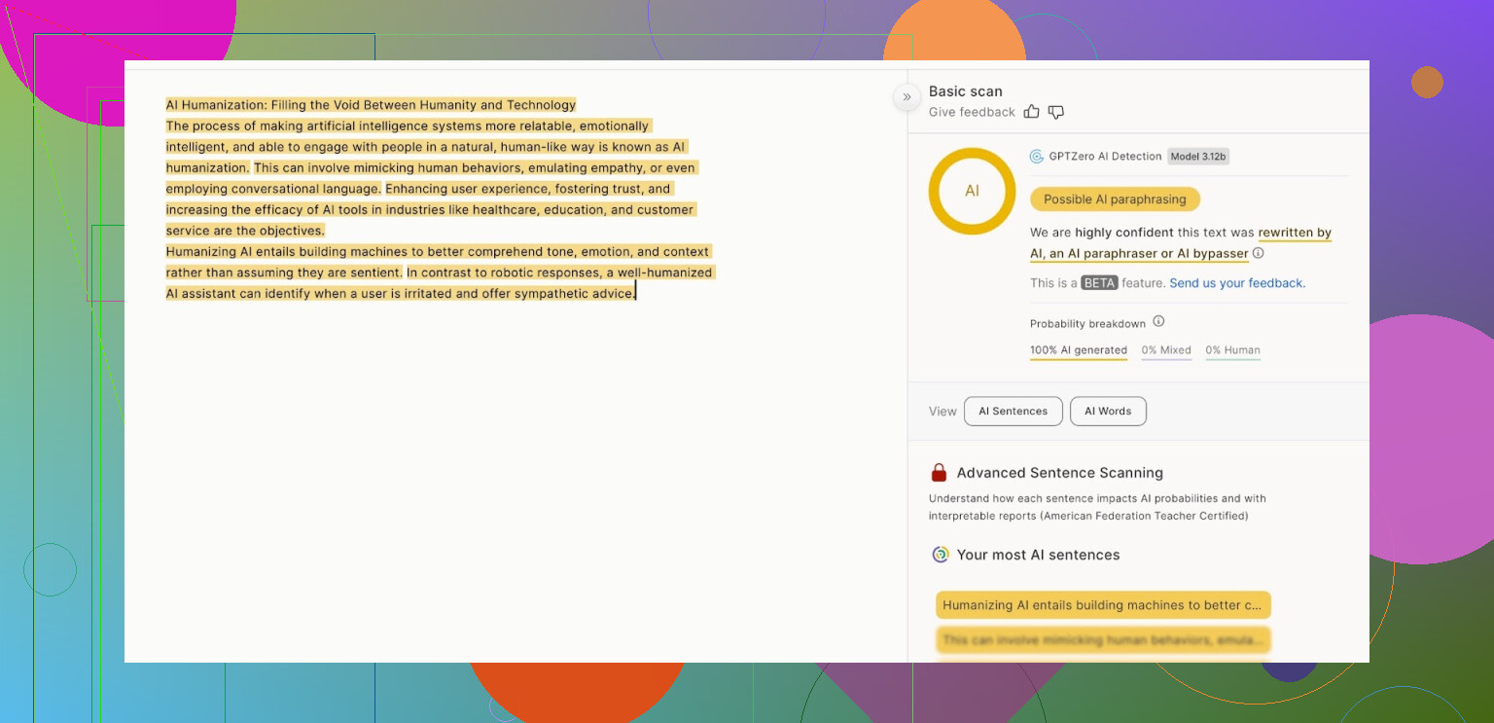Screen dimensions: 1494x723
Task: Collapse the results panel with double-chevron button
Action: 907,96
